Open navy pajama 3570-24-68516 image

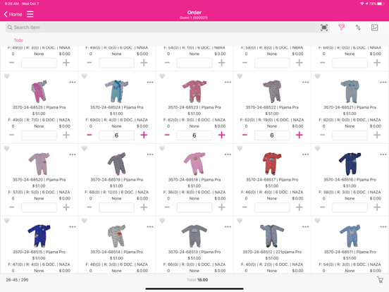point(350,164)
